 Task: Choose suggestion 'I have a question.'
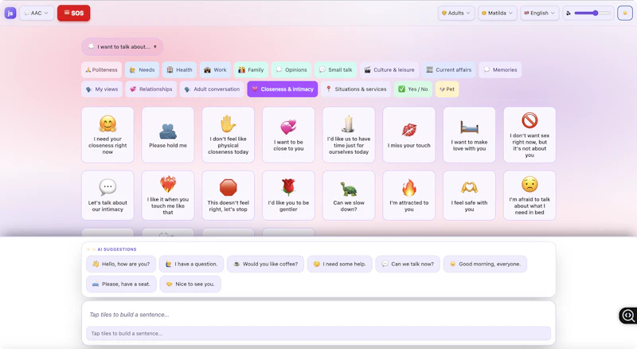[x=191, y=264]
